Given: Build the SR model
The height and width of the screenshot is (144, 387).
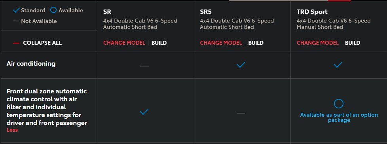Looking at the screenshot, I should click(x=159, y=43).
